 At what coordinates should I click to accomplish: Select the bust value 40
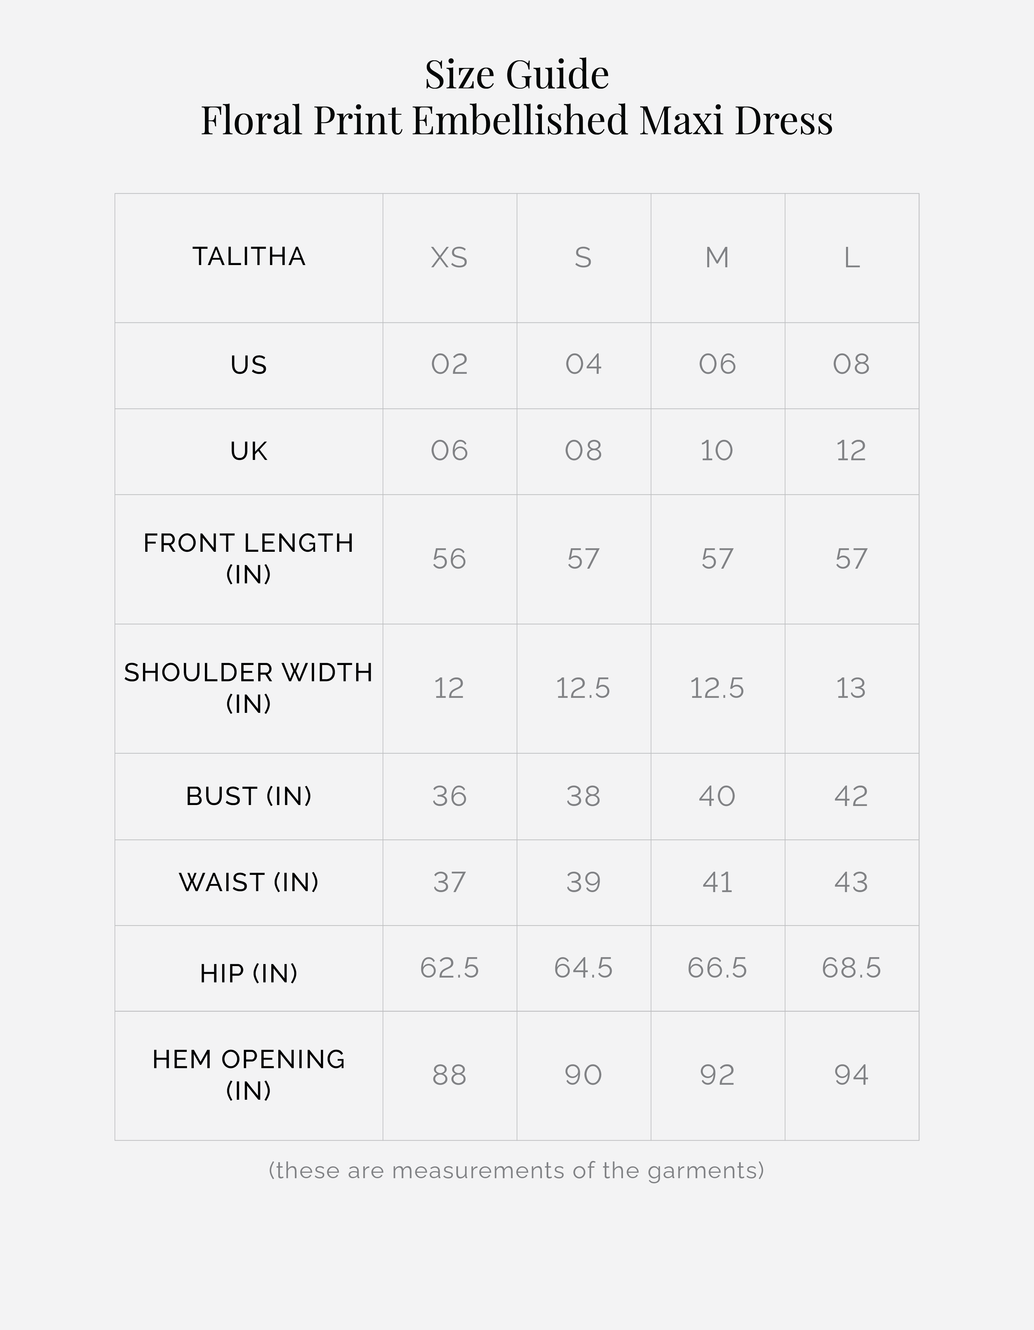(717, 796)
